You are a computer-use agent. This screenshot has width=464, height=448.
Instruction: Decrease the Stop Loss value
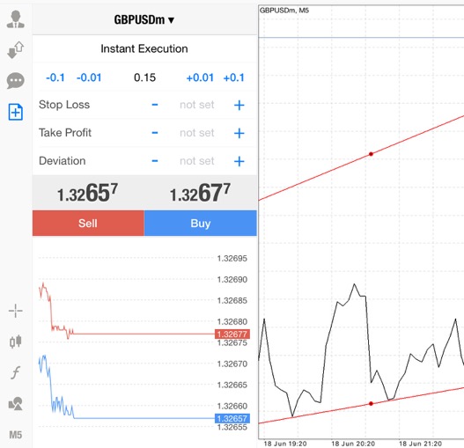[x=155, y=105]
